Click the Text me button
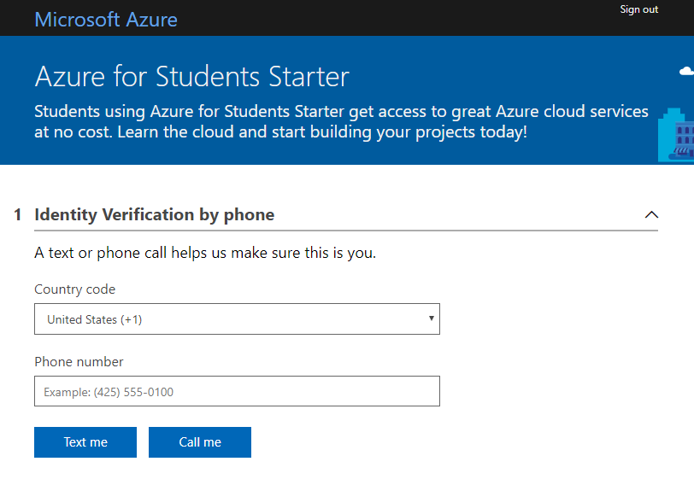Screen dimensions: 694x485 pyautogui.click(x=85, y=442)
